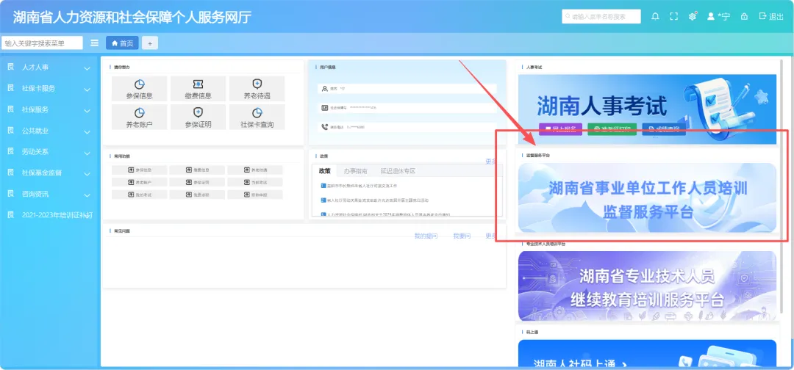794x370 pixels.
Task: Click the phone icon in 用户信息
Action: (x=325, y=127)
